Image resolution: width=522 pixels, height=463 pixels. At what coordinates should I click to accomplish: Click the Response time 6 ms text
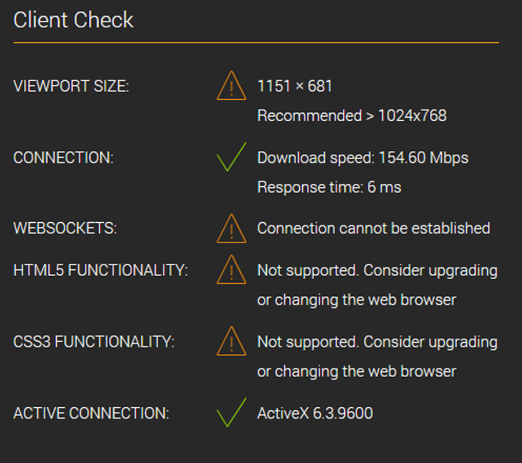coord(329,187)
